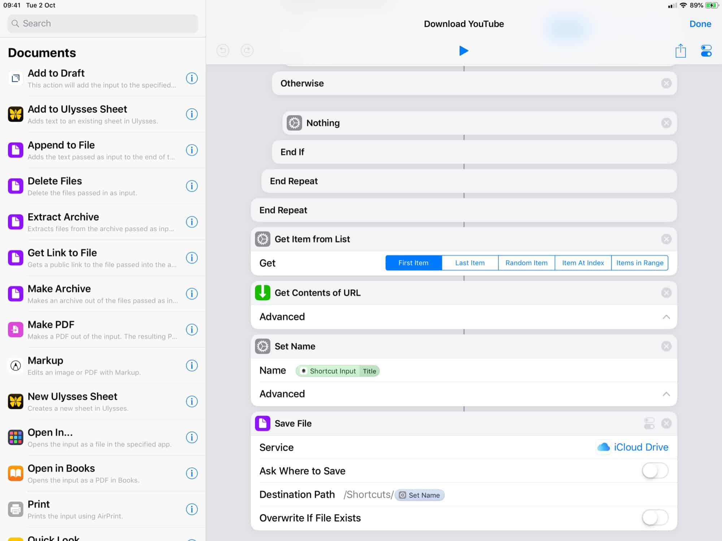Collapse Advanced under Set Name
The image size is (722, 541).
coord(666,394)
